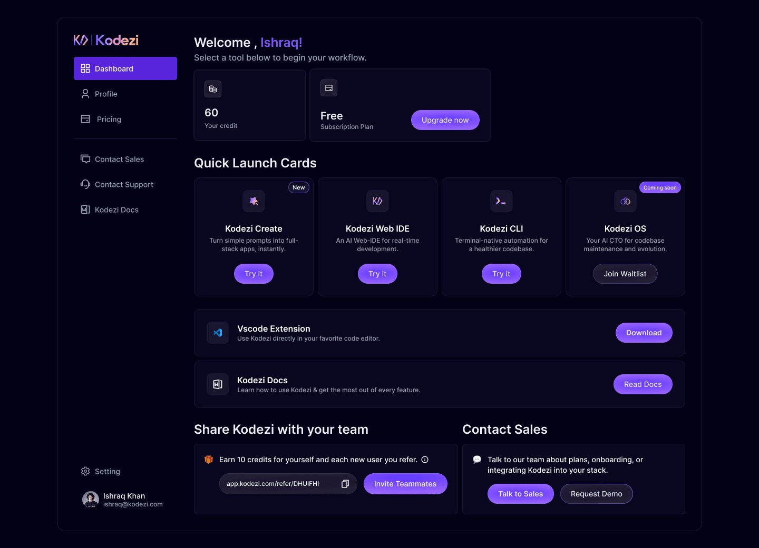759x548 pixels.
Task: Click the Kodezi logo in the sidebar
Action: [106, 40]
